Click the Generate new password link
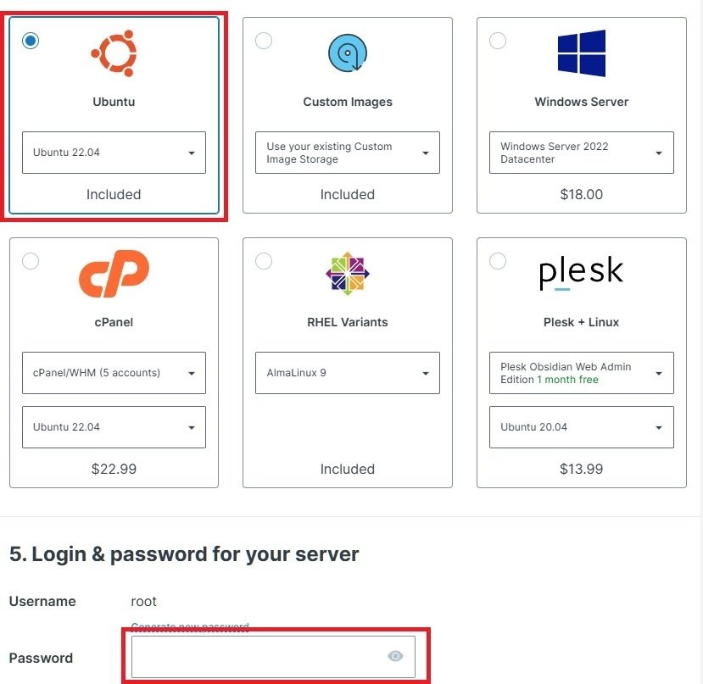The width and height of the screenshot is (703, 684). tap(190, 627)
